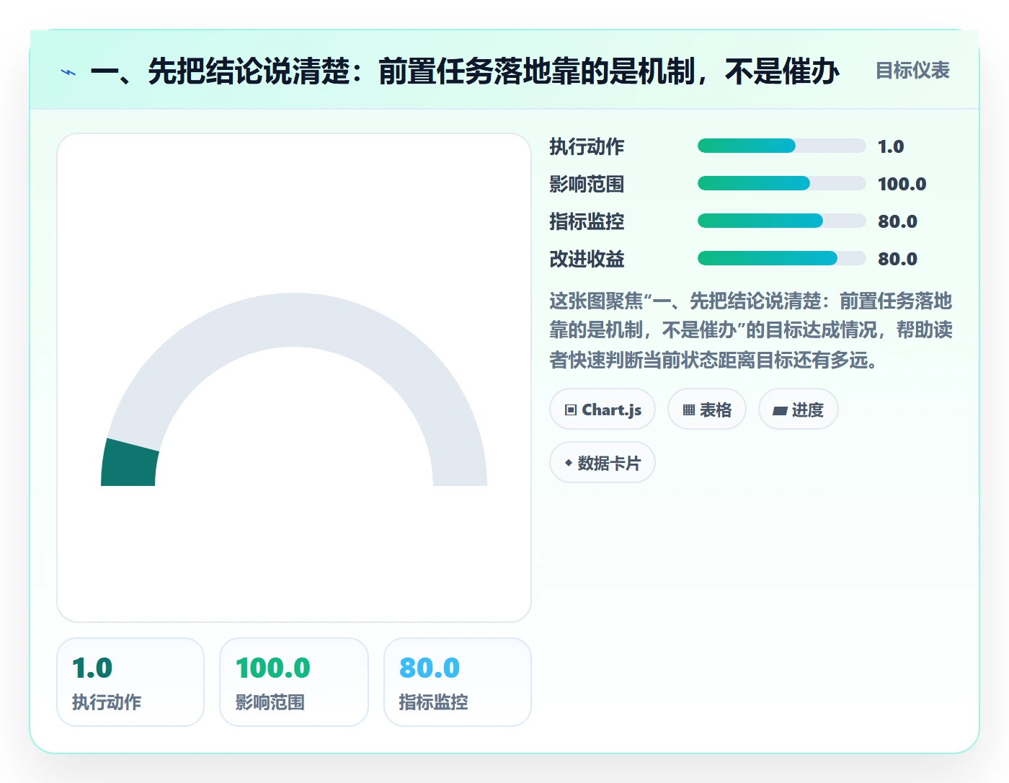
Task: Click the 执行动作 label in the metric list
Action: (x=587, y=146)
